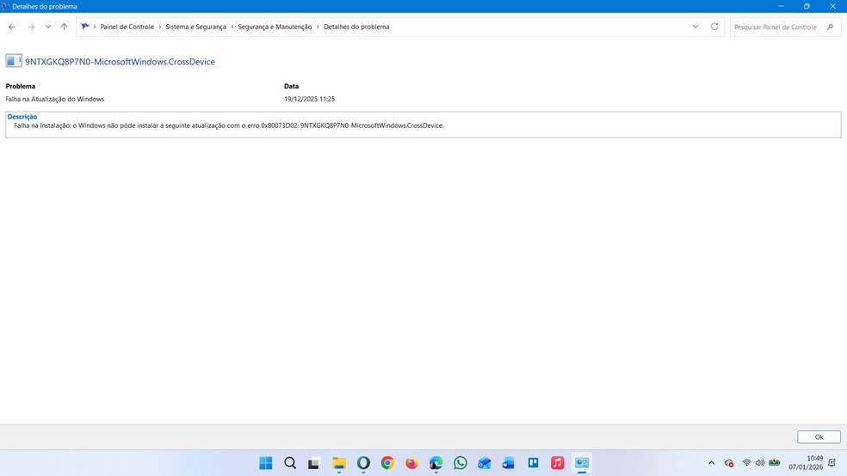Screen dimensions: 847x476
Task: Click the Detalhes do problema breadcrumb
Action: pos(356,27)
